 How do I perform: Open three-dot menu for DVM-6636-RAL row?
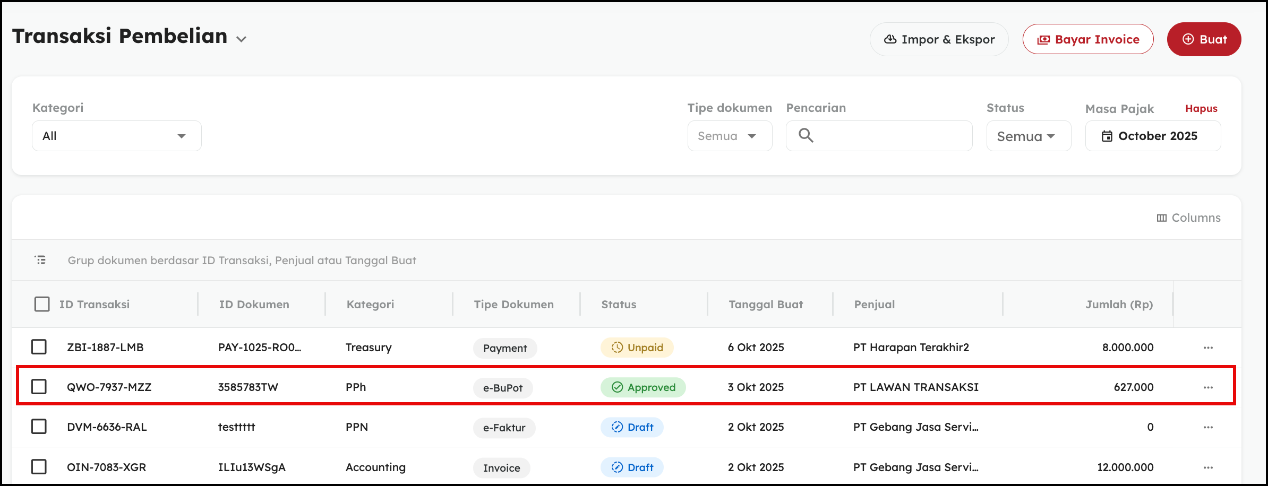point(1208,427)
